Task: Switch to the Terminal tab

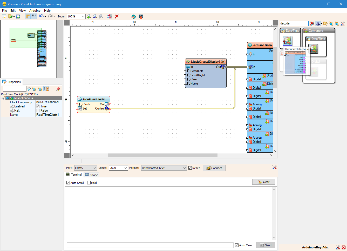Action: click(74, 175)
